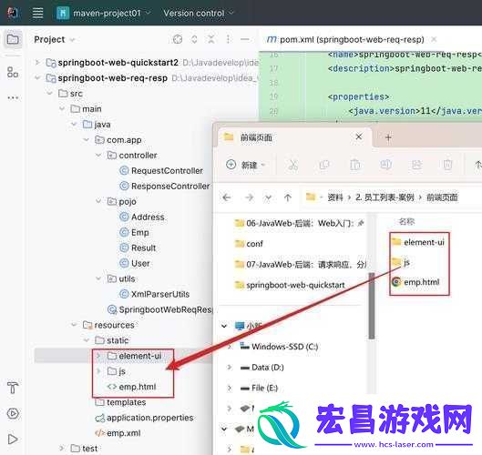The width and height of the screenshot is (482, 455).
Task: Click the Explorer up-directory arrow
Action: (287, 197)
